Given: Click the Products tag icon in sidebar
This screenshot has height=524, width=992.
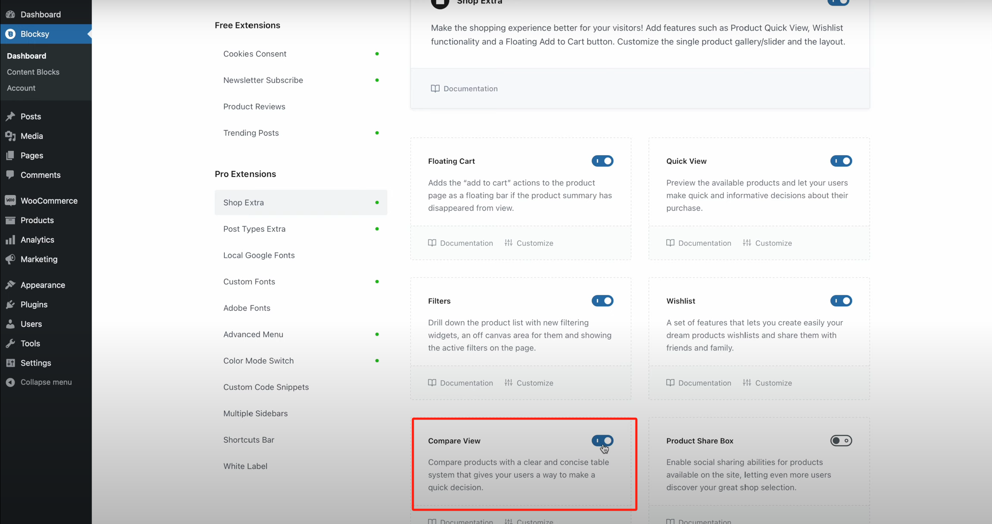Looking at the screenshot, I should (x=11, y=220).
